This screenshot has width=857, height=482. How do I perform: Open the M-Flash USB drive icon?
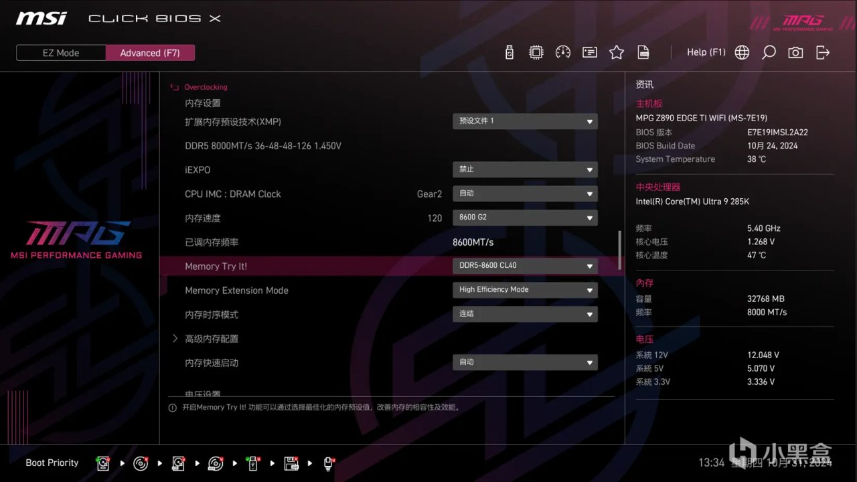point(510,52)
